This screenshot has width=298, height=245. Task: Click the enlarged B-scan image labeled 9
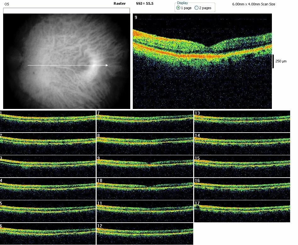[202, 61]
